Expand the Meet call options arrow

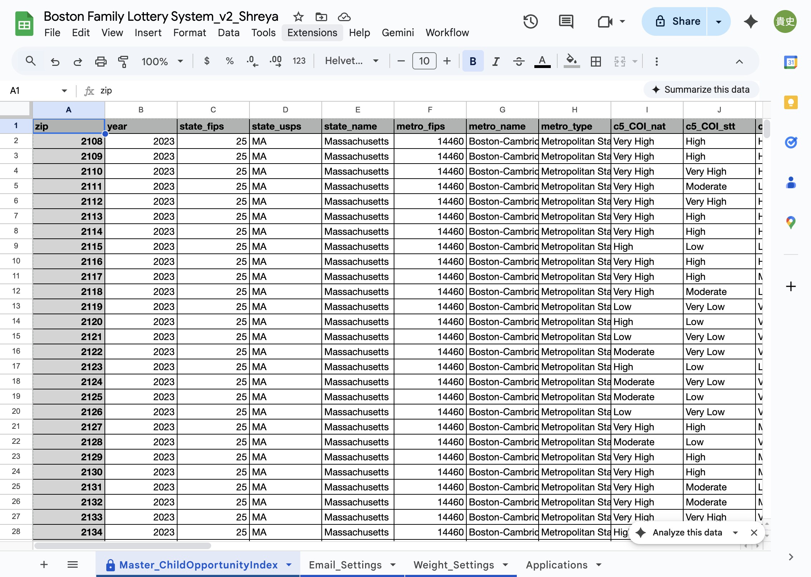622,21
